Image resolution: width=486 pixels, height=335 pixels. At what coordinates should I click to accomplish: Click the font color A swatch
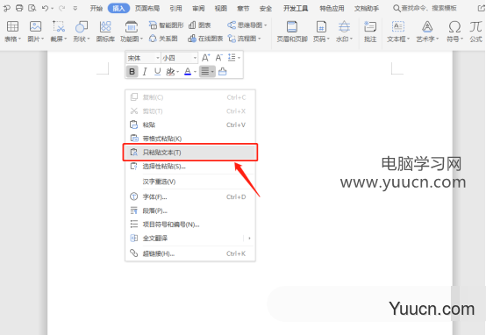(188, 72)
